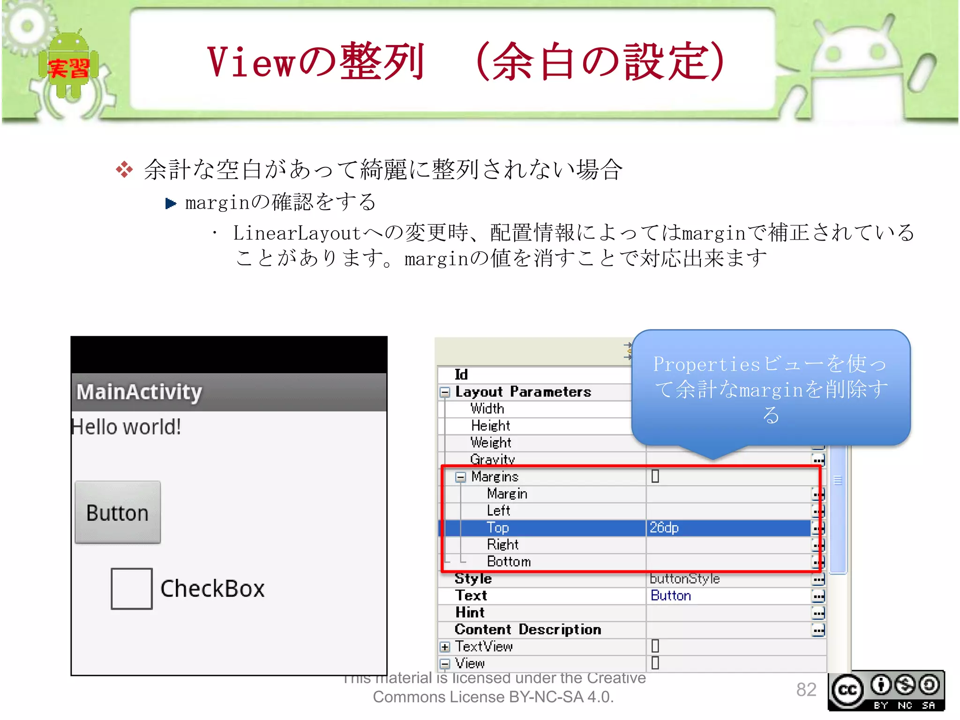Image resolution: width=960 pixels, height=720 pixels.
Task: Click the Button value in the Text row
Action: click(x=671, y=596)
